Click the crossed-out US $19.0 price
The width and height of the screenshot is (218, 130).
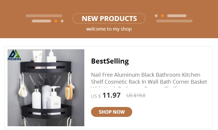tap(136, 95)
